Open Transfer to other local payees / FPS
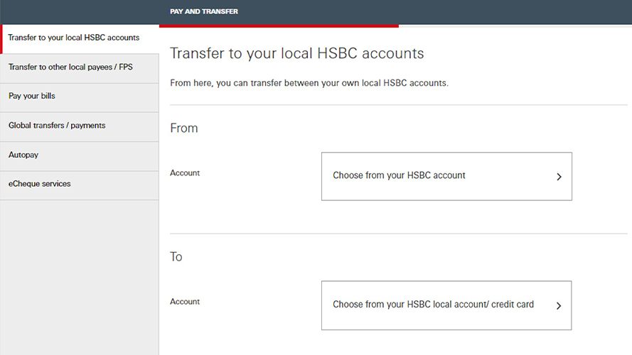This screenshot has height=355, width=632. click(x=80, y=68)
